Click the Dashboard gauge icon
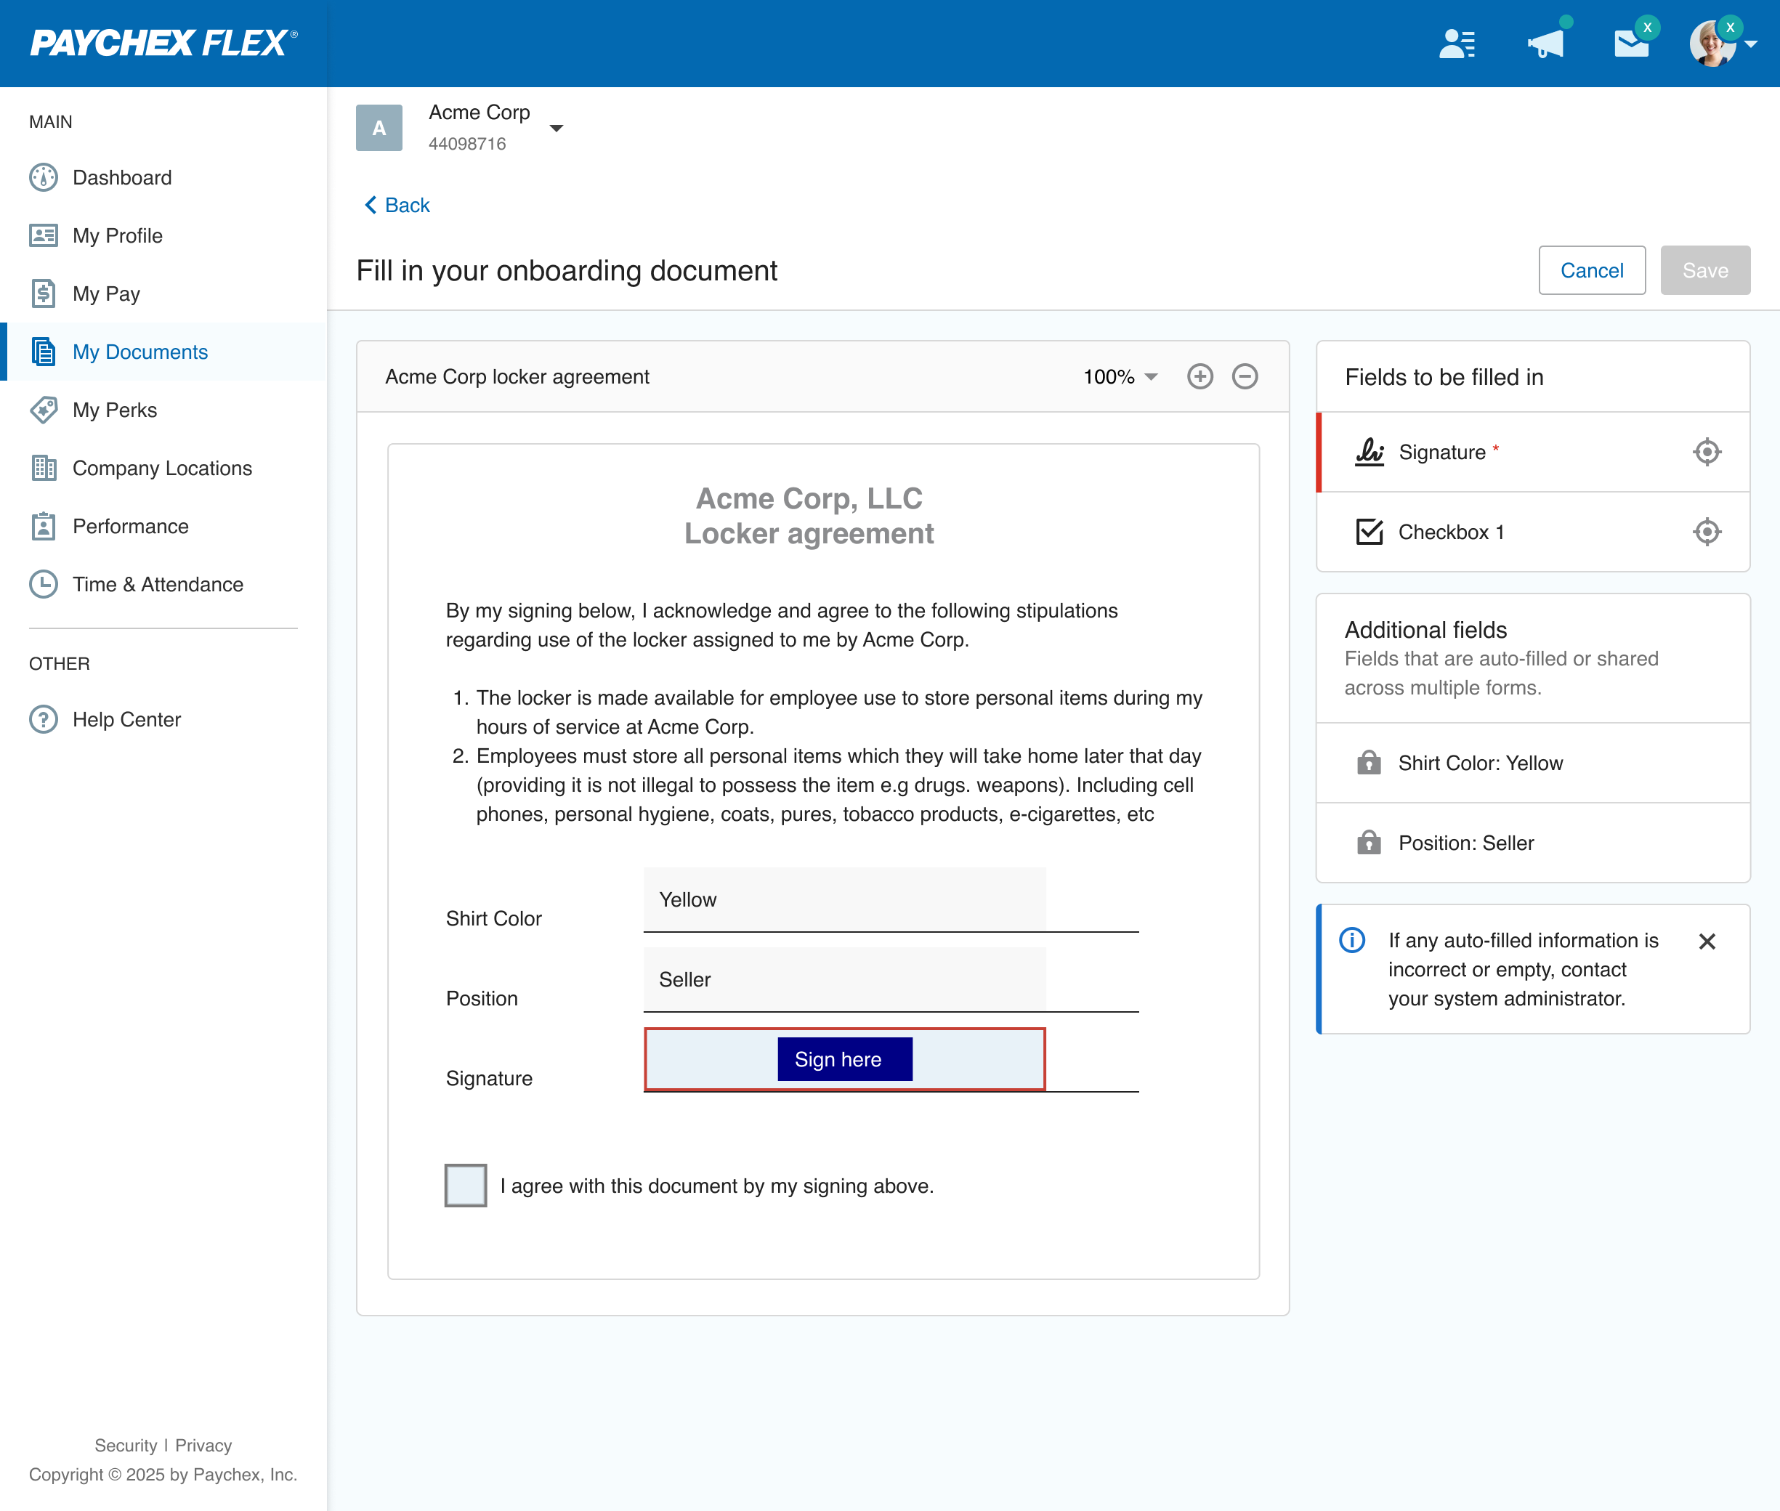 tap(44, 177)
